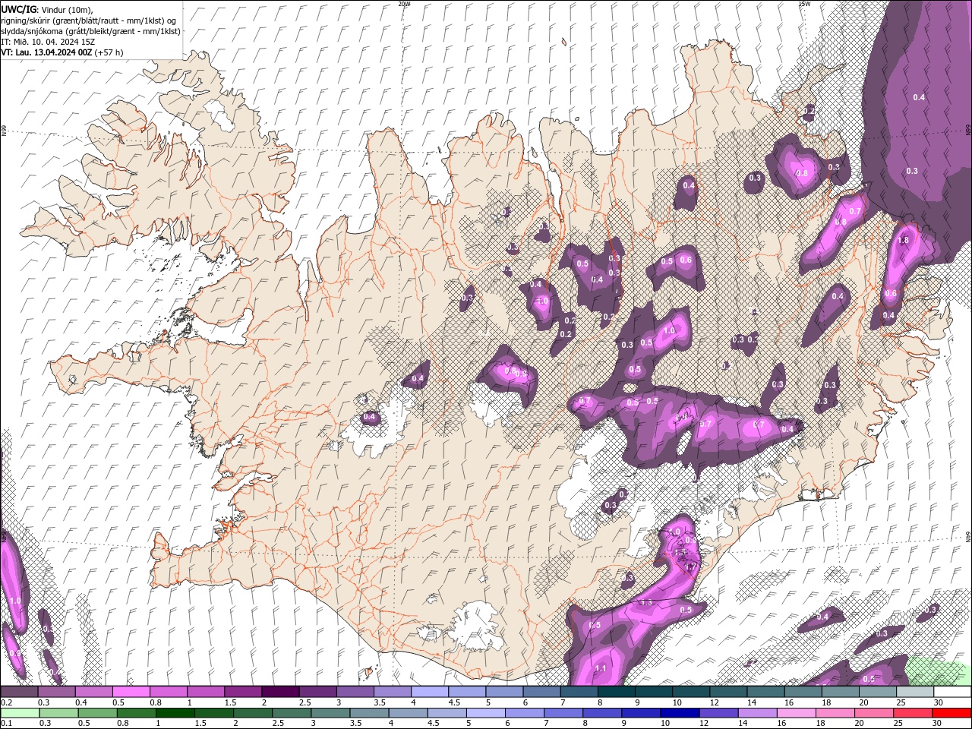Pick the pale green swatch labeled 0.1
Viewport: 972px width, 729px height.
tap(20, 713)
